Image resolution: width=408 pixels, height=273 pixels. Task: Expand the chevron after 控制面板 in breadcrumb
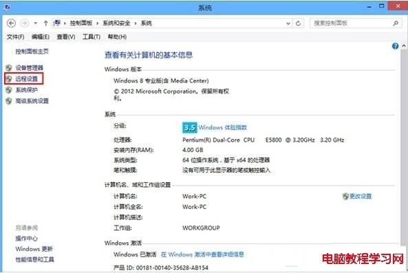click(97, 23)
